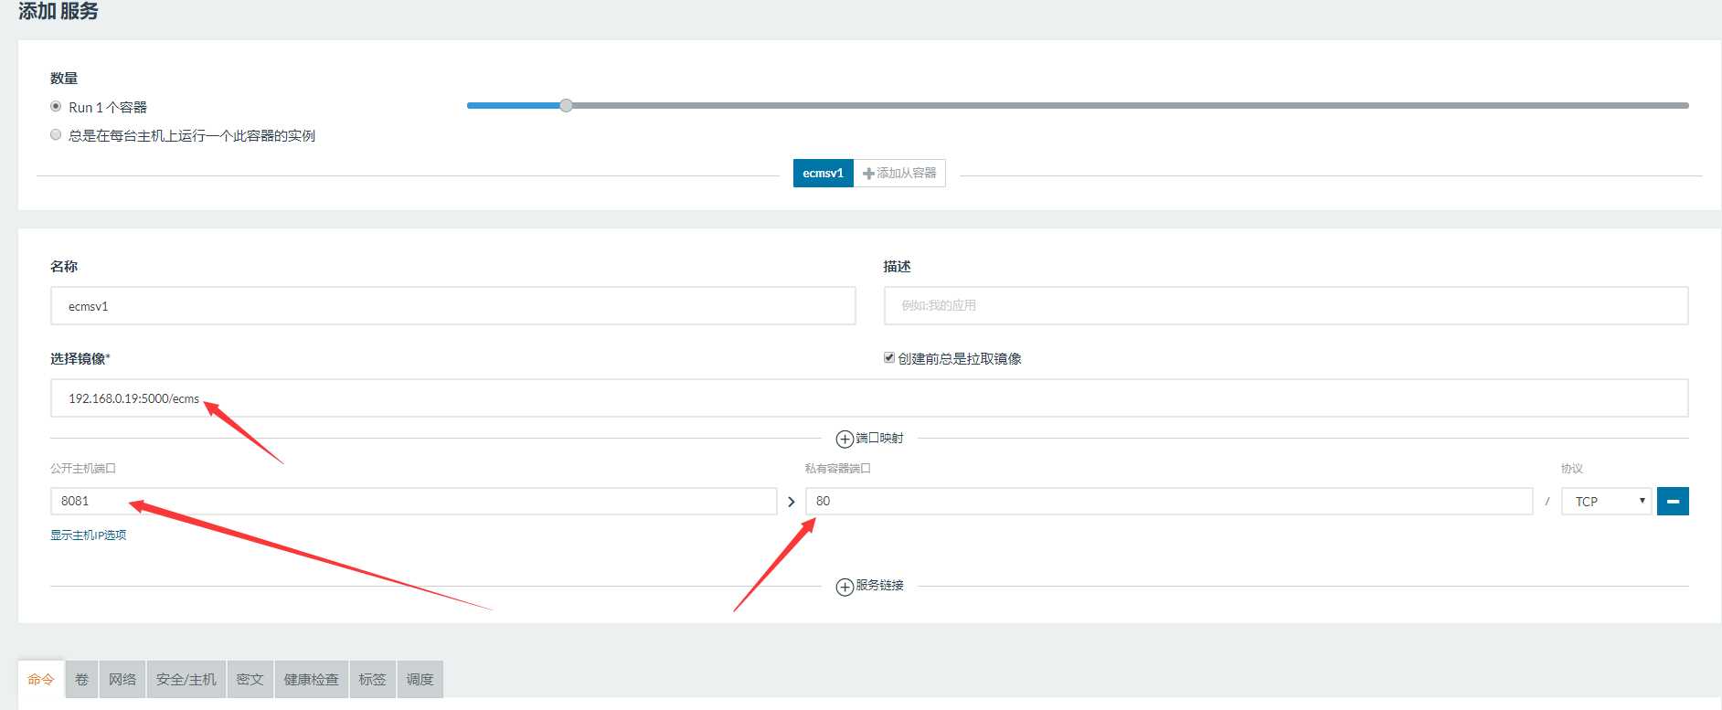1722x710 pixels.
Task: Click the 私有容器端口 field showing 80
Action: (1169, 501)
